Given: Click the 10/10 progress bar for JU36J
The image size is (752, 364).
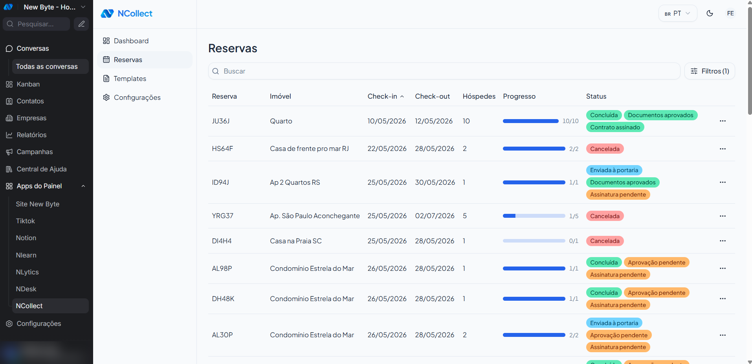Looking at the screenshot, I should point(530,121).
